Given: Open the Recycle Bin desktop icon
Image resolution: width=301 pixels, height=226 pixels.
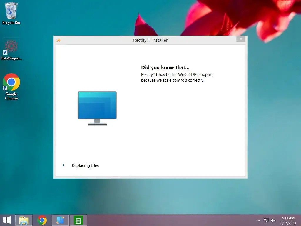Looking at the screenshot, I should coord(11,13).
